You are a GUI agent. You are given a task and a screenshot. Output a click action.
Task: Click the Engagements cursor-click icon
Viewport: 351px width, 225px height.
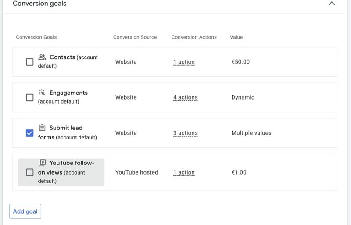point(42,92)
